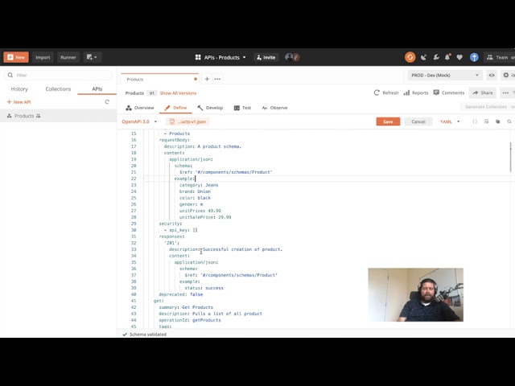Click the webcam video overlay thumbnail
This screenshot has height=386, width=515.
click(x=415, y=295)
